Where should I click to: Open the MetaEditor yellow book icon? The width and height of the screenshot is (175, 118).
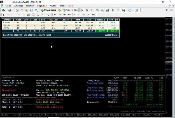[x=59, y=10]
